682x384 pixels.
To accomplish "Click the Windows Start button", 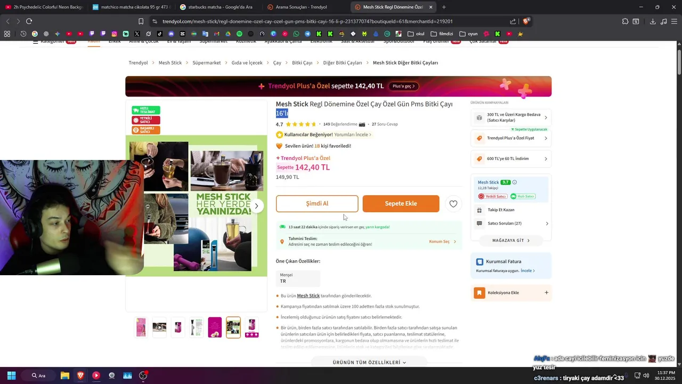I will click(11, 375).
